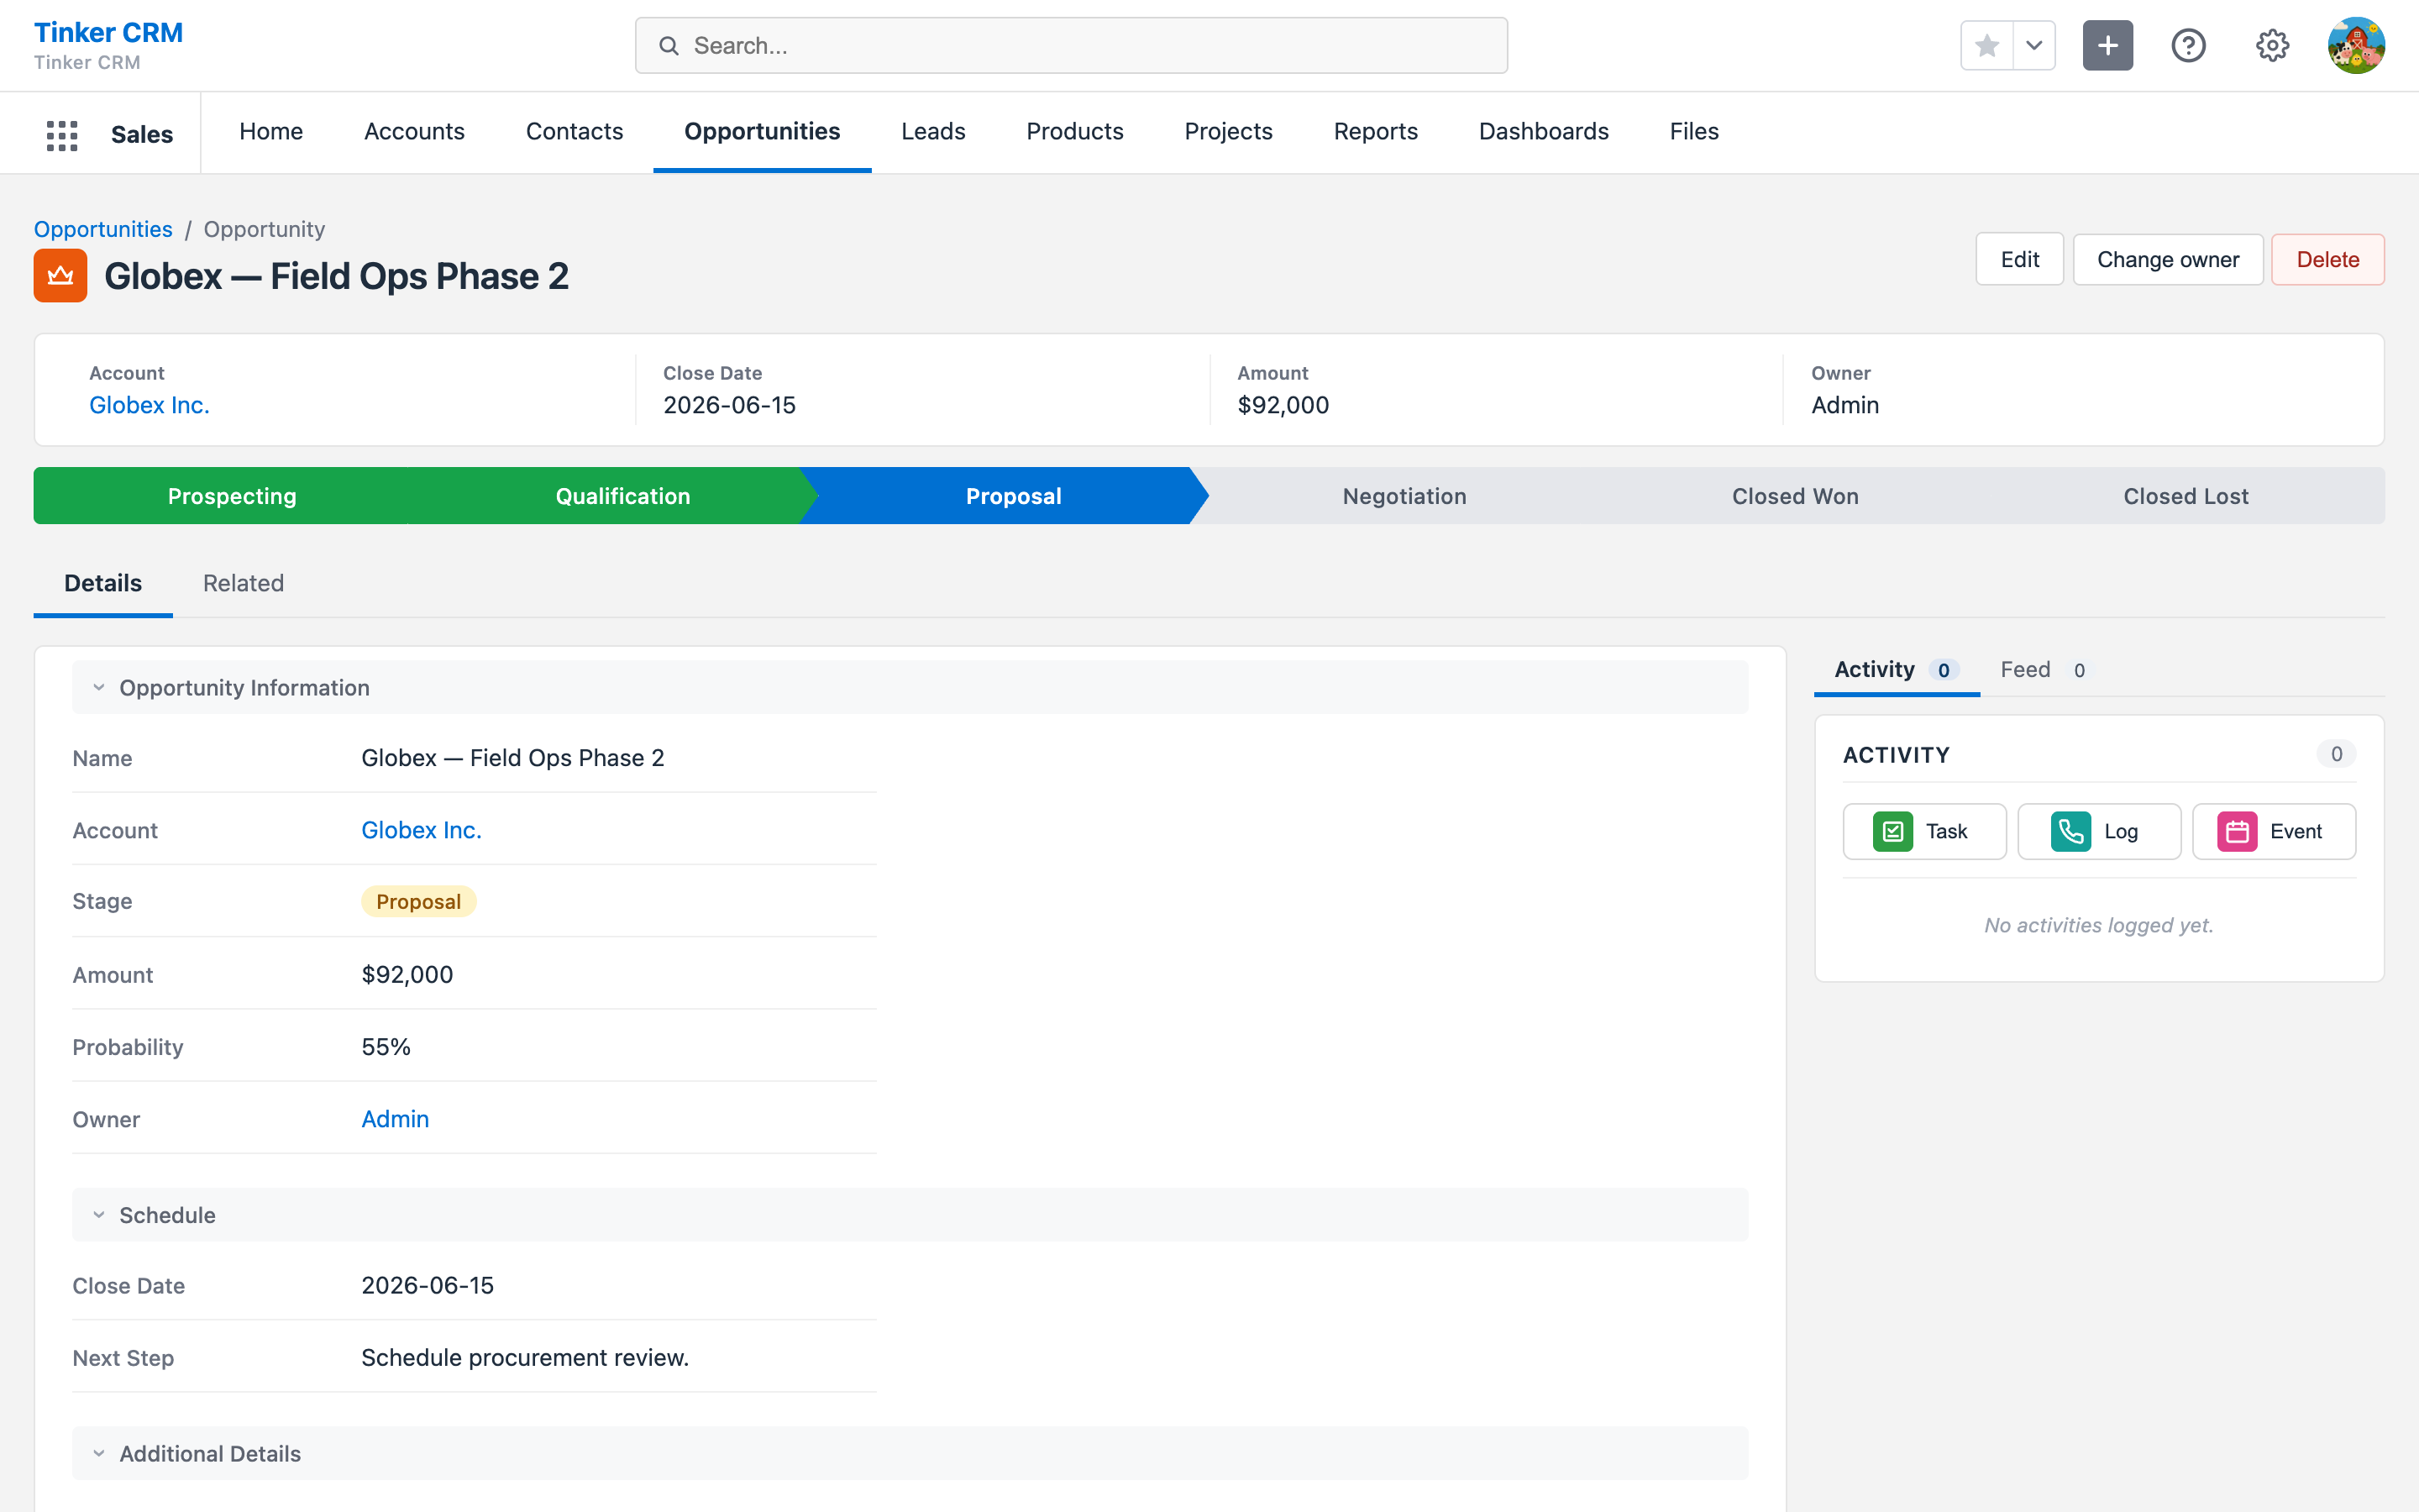Open the settings gear icon
2419x1512 pixels.
click(2272, 45)
